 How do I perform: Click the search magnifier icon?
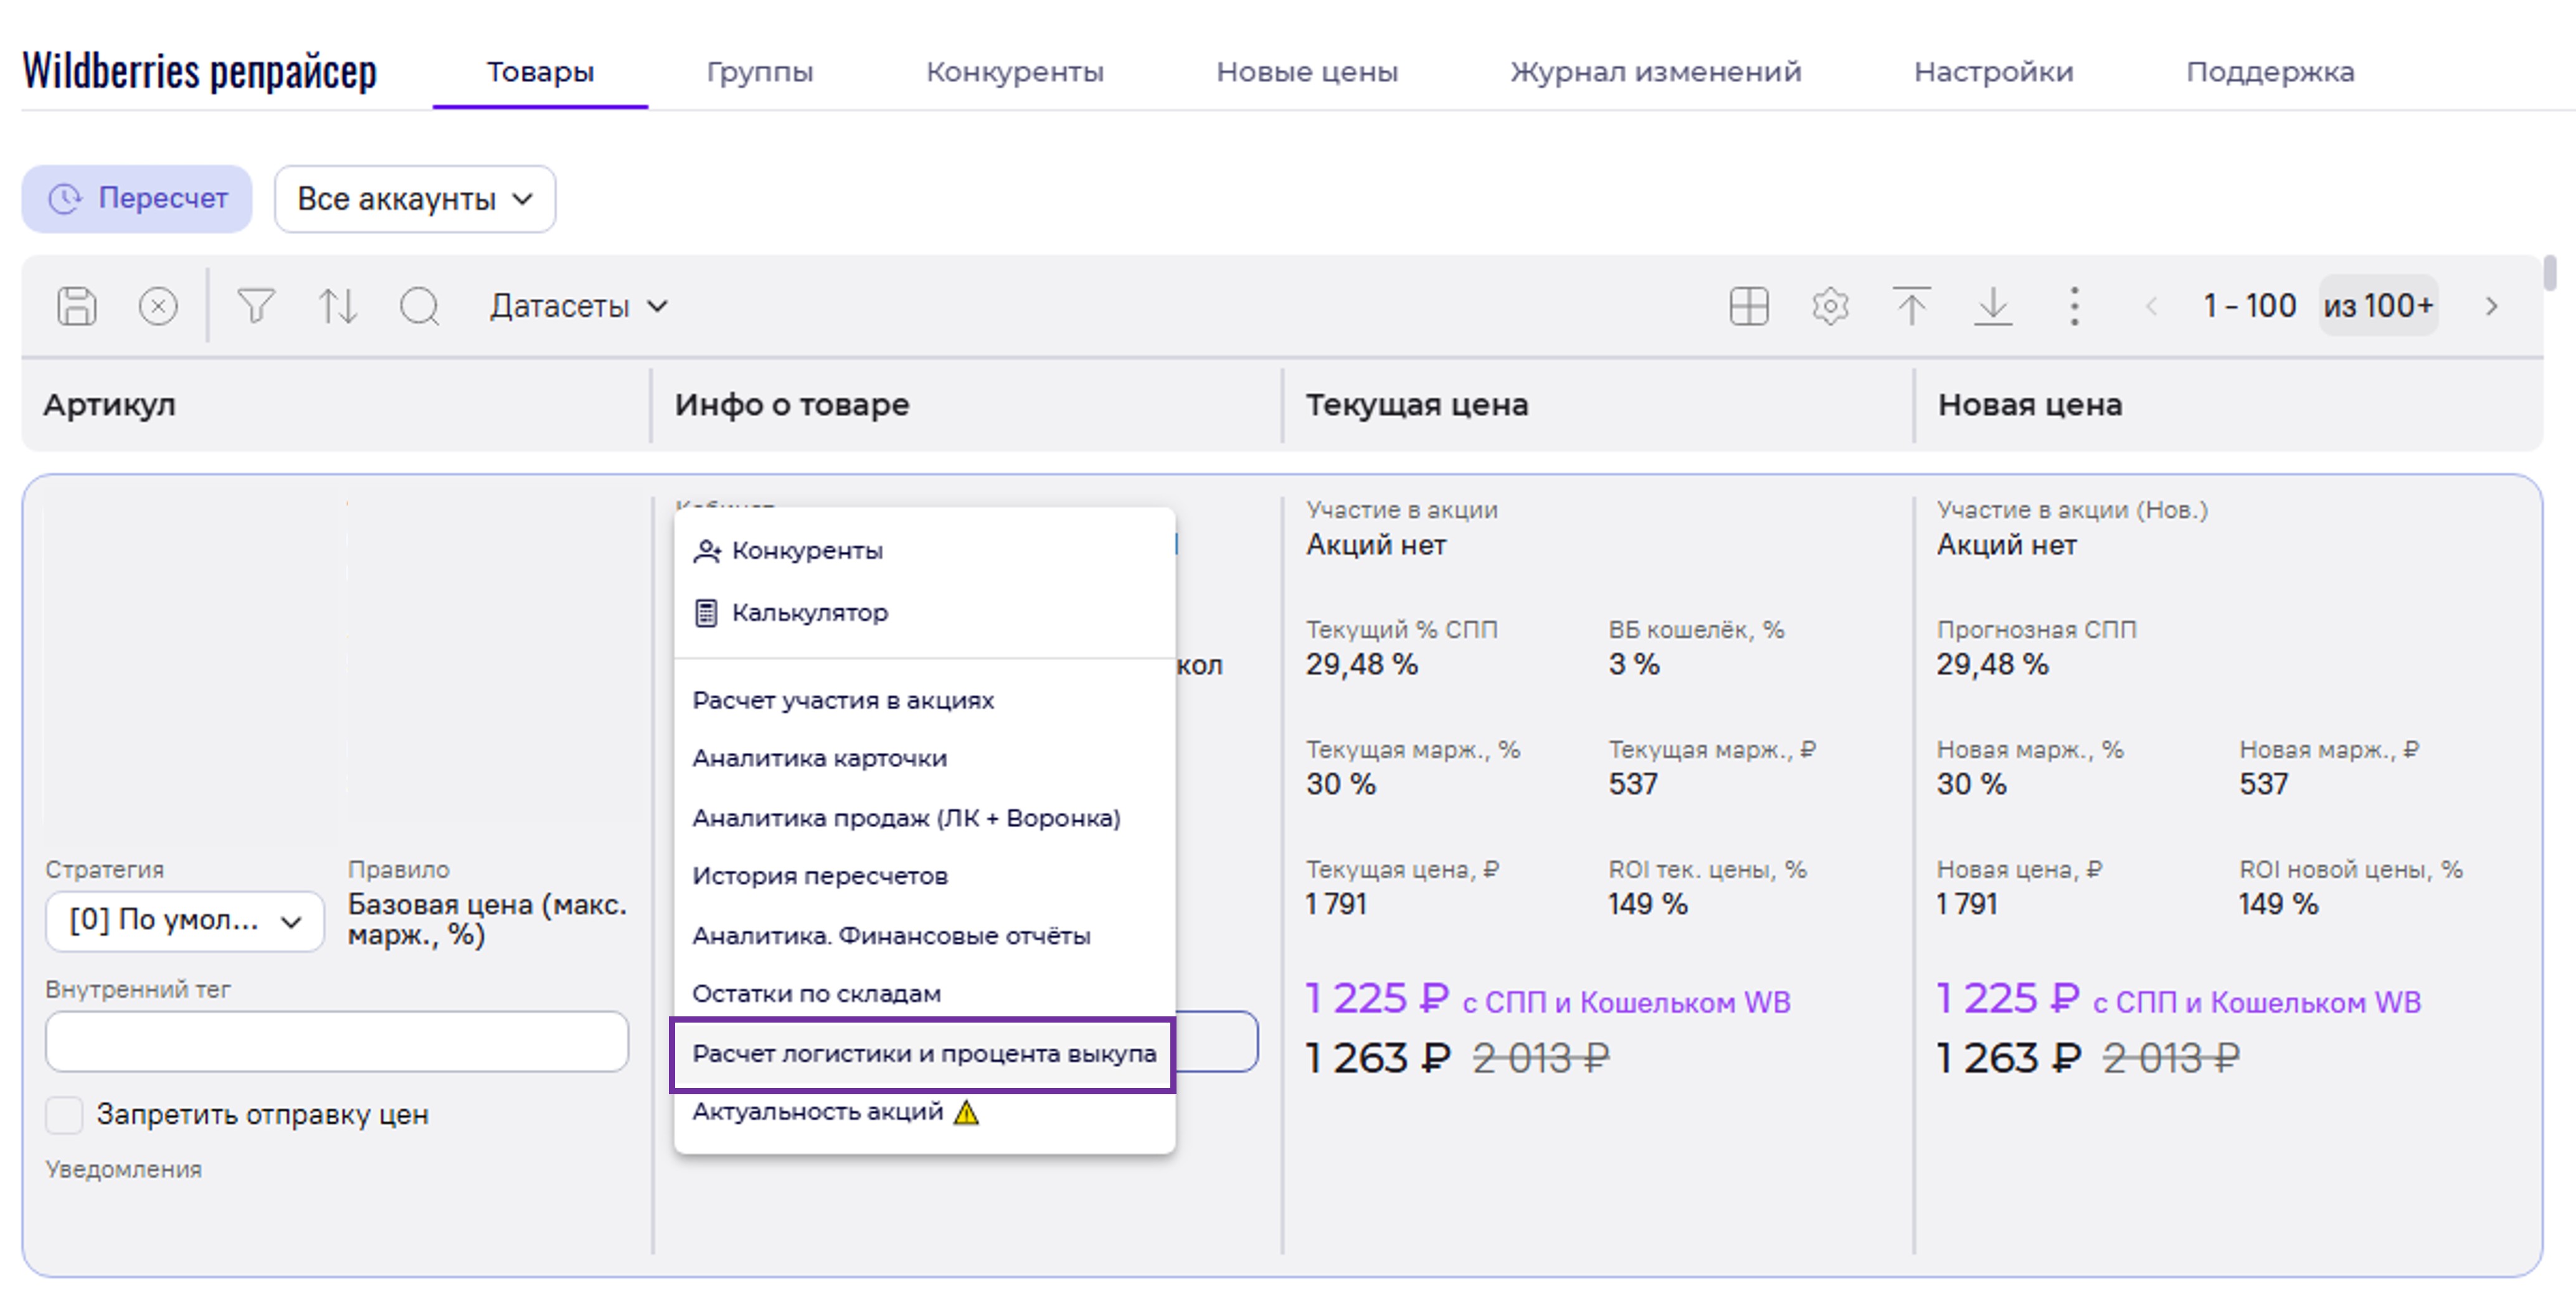(x=419, y=306)
